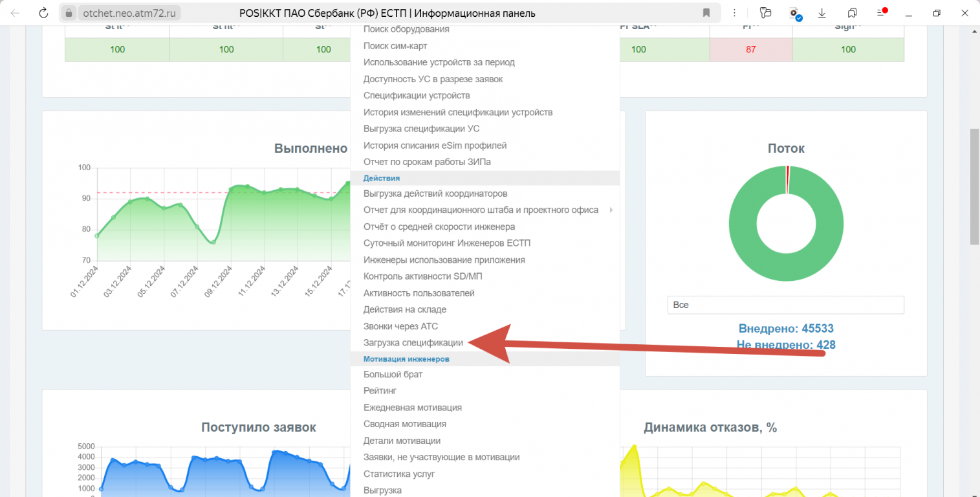Open the password manager key icon

[767, 13]
